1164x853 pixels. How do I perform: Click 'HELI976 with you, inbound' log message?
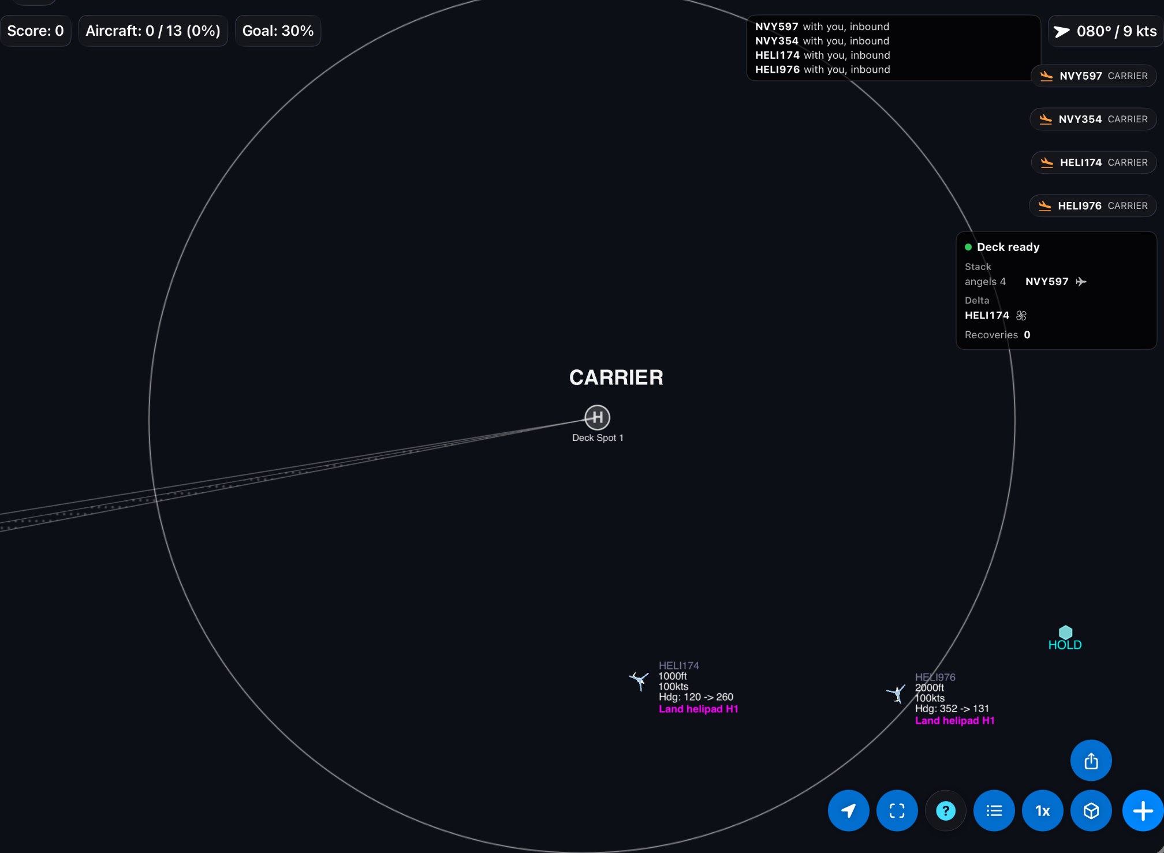coord(823,69)
